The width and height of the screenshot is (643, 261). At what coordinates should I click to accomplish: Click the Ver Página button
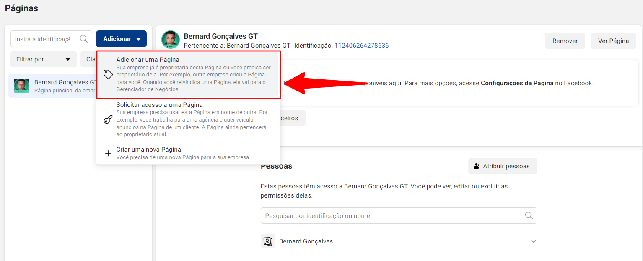[613, 41]
